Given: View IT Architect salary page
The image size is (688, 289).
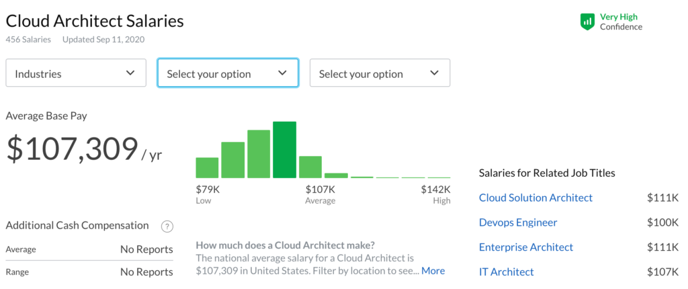Looking at the screenshot, I should click(506, 272).
